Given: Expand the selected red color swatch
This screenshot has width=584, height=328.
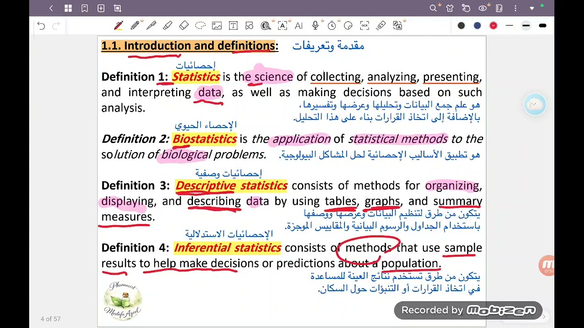Looking at the screenshot, I should point(493,26).
